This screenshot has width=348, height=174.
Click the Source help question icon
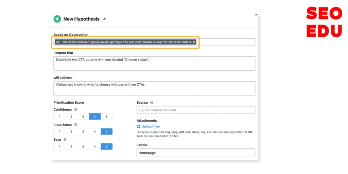[152, 103]
